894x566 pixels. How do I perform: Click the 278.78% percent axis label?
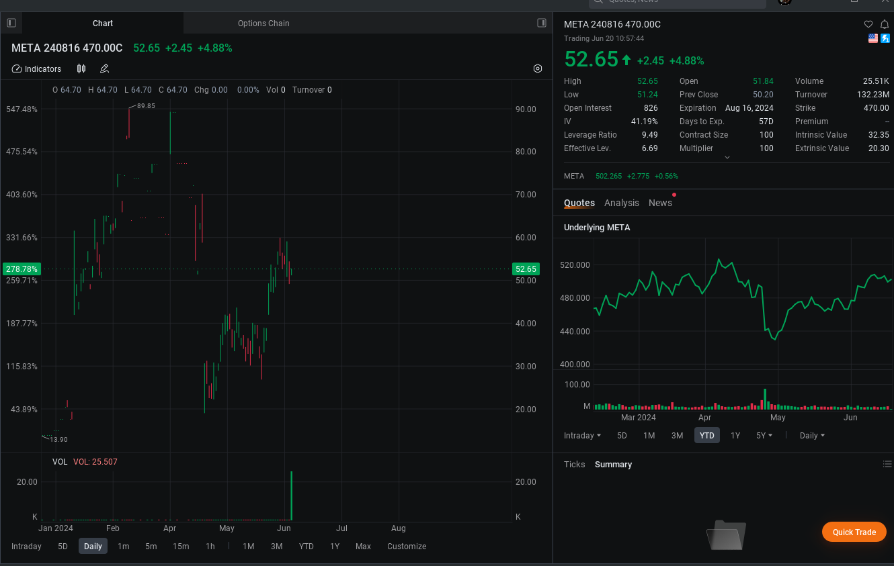click(x=22, y=269)
